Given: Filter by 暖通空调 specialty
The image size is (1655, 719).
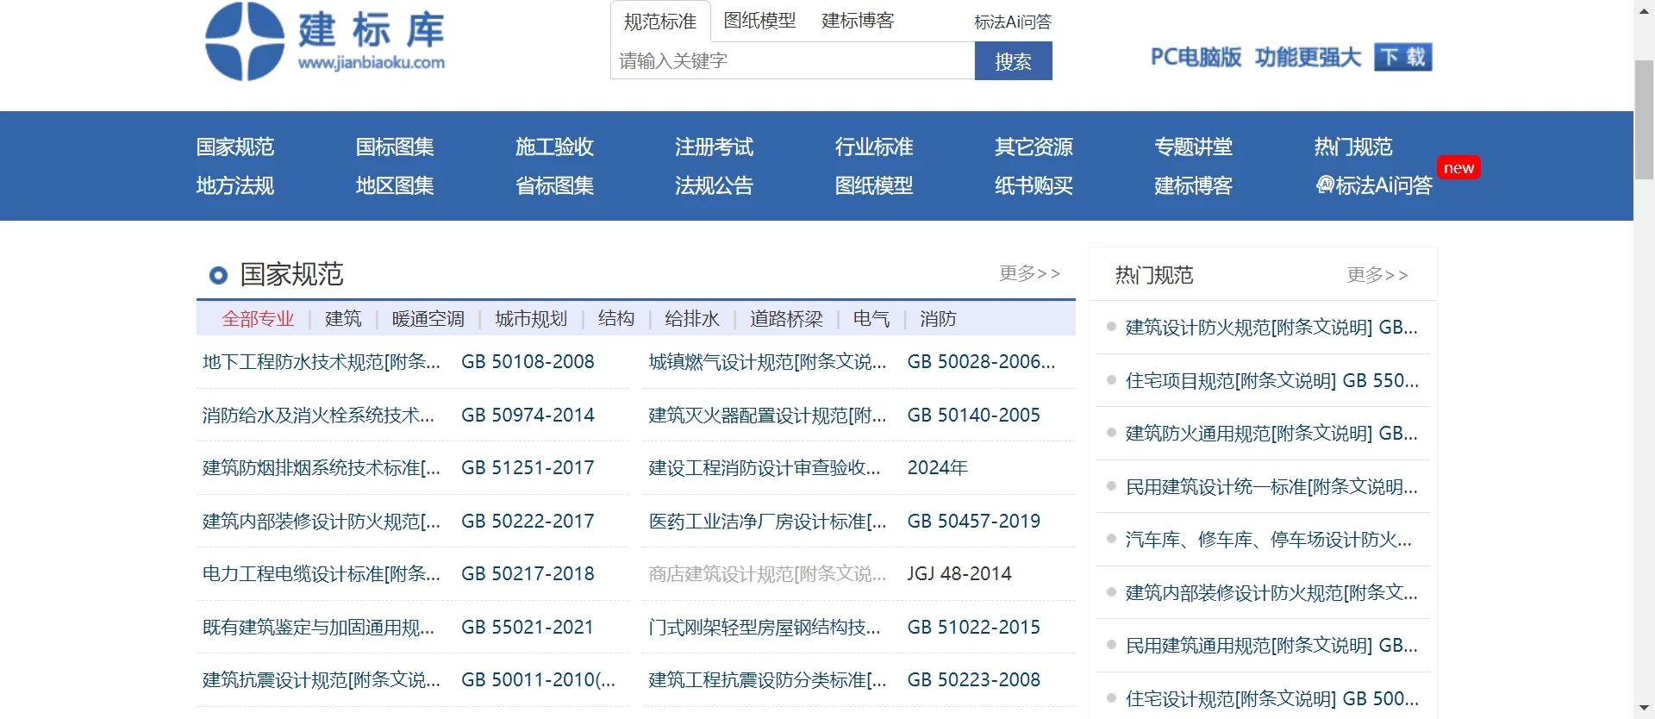Looking at the screenshot, I should [428, 319].
